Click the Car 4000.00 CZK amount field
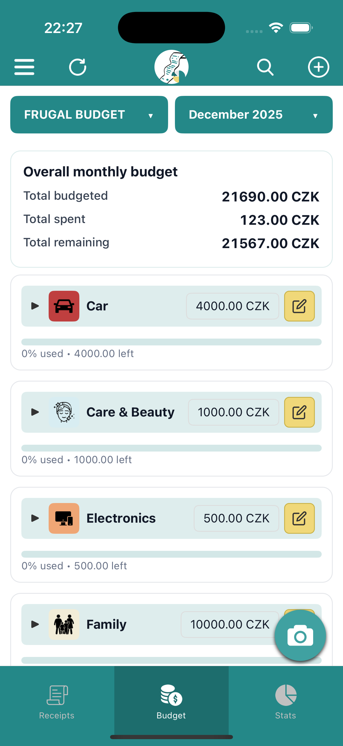Image resolution: width=343 pixels, height=746 pixels. (232, 306)
